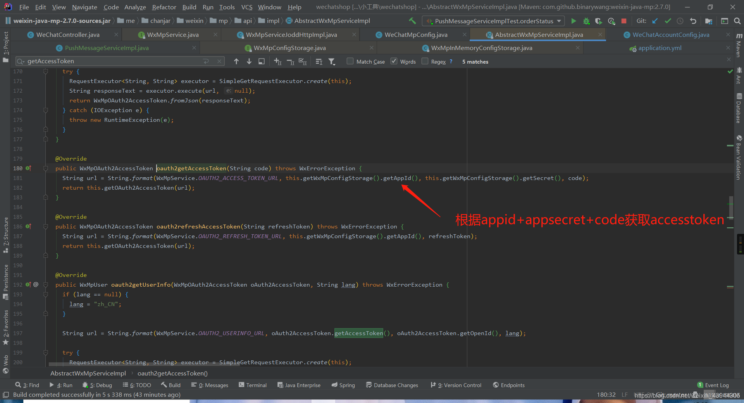Click override gutter icon at line 186

(x=28, y=227)
